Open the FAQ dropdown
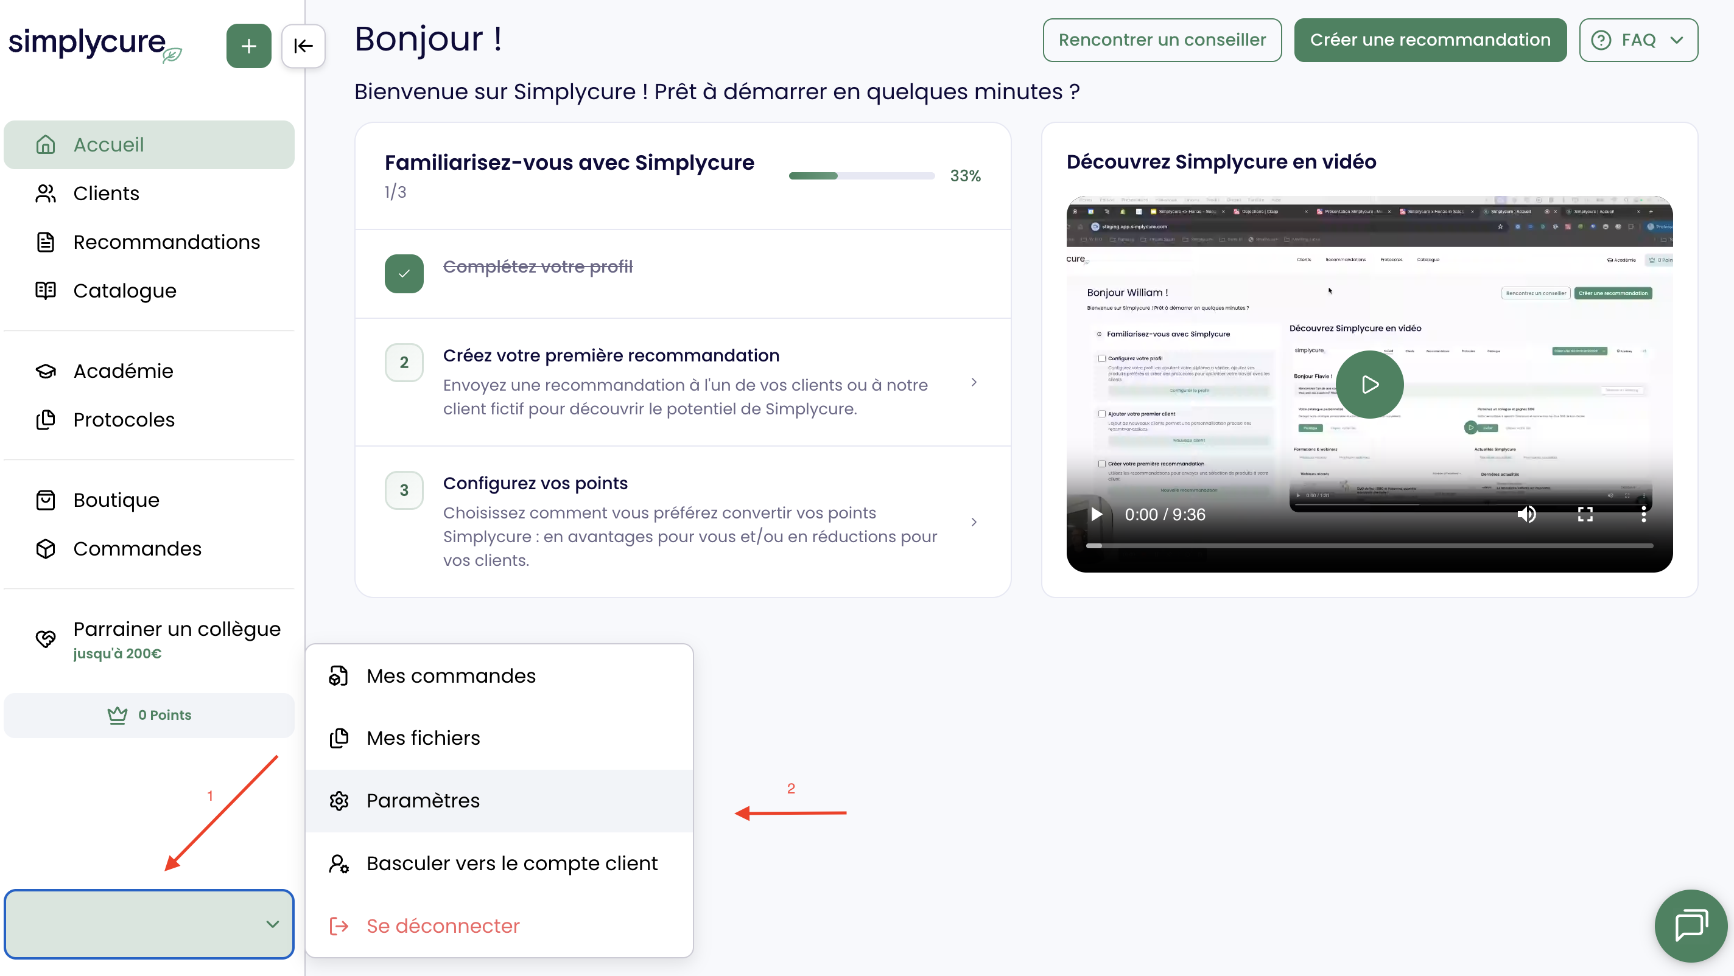The width and height of the screenshot is (1734, 976). pyautogui.click(x=1638, y=40)
